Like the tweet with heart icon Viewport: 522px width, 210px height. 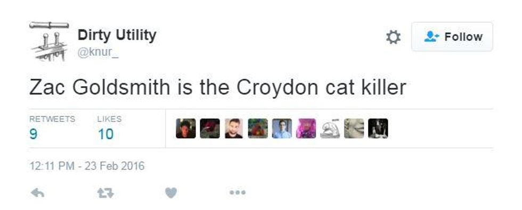(171, 192)
